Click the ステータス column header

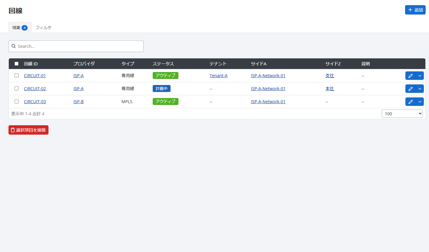(x=163, y=64)
